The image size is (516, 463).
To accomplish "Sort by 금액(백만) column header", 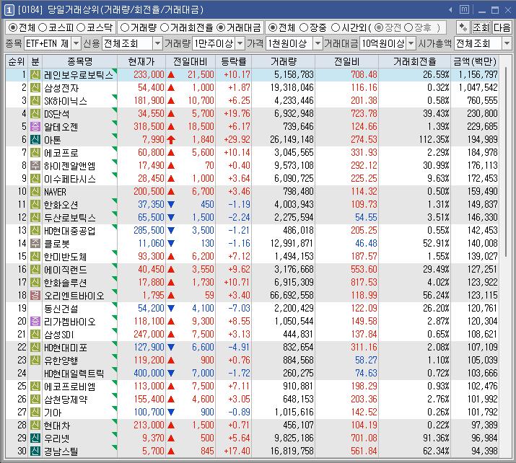I will point(475,61).
